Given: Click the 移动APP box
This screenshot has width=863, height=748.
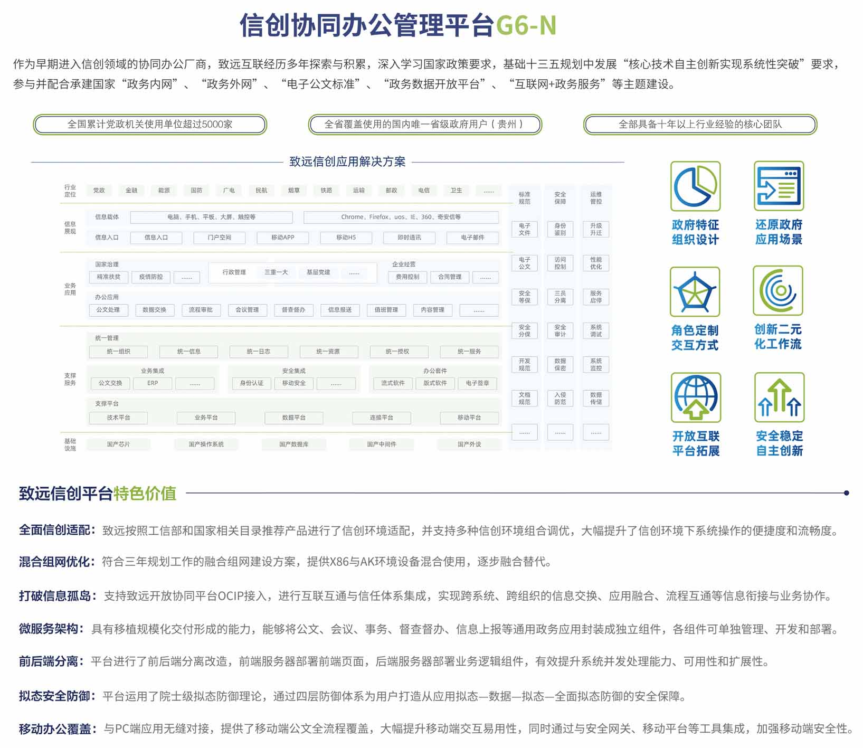Looking at the screenshot, I should coord(283,238).
